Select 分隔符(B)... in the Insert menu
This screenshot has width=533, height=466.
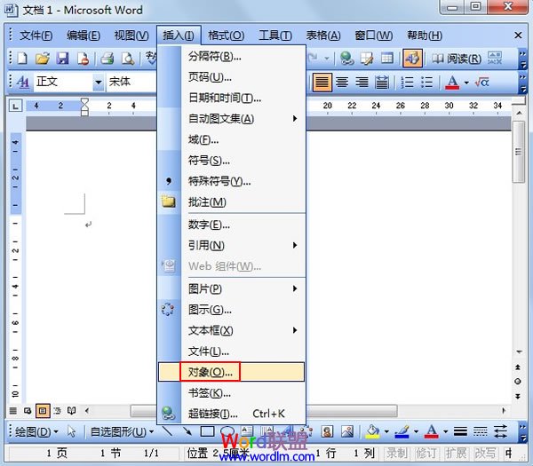[x=231, y=57]
